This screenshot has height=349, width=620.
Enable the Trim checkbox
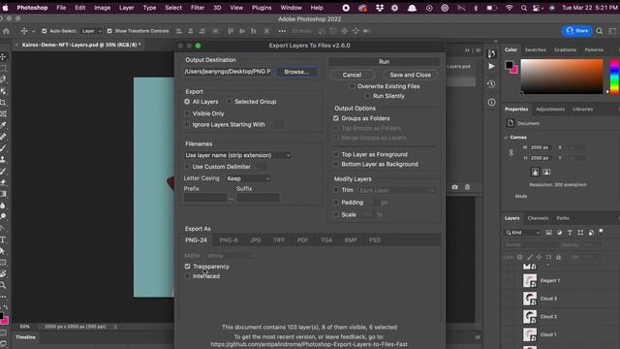[x=336, y=190]
